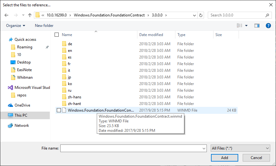The height and width of the screenshot is (166, 276).
Task: Open the Organize menu
Action: tap(16, 26)
